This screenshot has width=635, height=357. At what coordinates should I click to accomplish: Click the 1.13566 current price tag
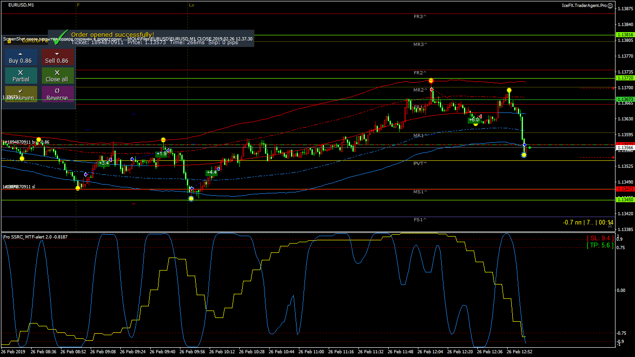pos(625,148)
